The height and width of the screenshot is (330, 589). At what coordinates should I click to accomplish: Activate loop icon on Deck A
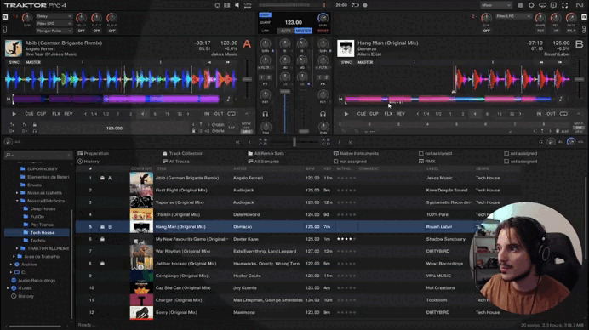click(x=232, y=114)
